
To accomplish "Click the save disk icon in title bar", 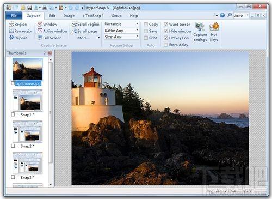I will coord(29,8).
